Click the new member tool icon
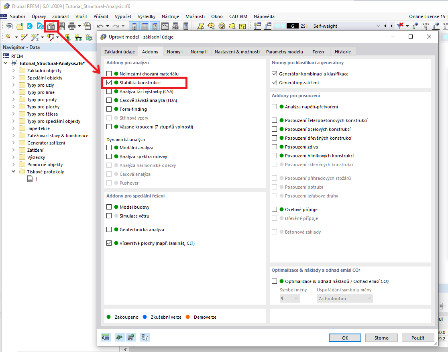The width and height of the screenshot is (448, 352). tap(35, 37)
